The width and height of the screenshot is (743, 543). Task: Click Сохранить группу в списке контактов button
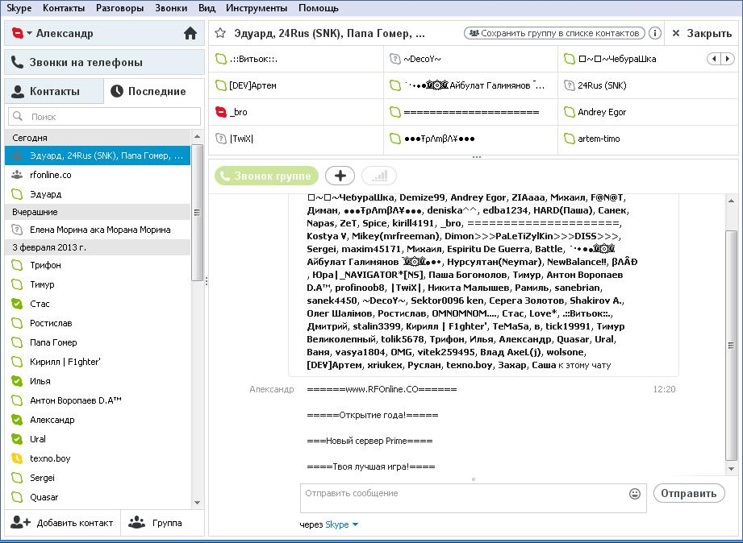pyautogui.click(x=554, y=33)
